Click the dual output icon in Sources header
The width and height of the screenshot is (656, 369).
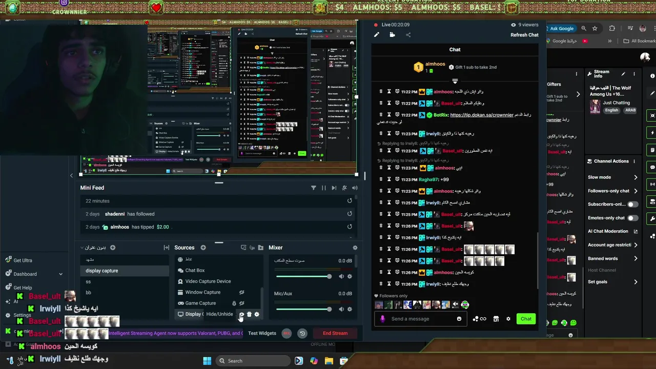tap(243, 248)
